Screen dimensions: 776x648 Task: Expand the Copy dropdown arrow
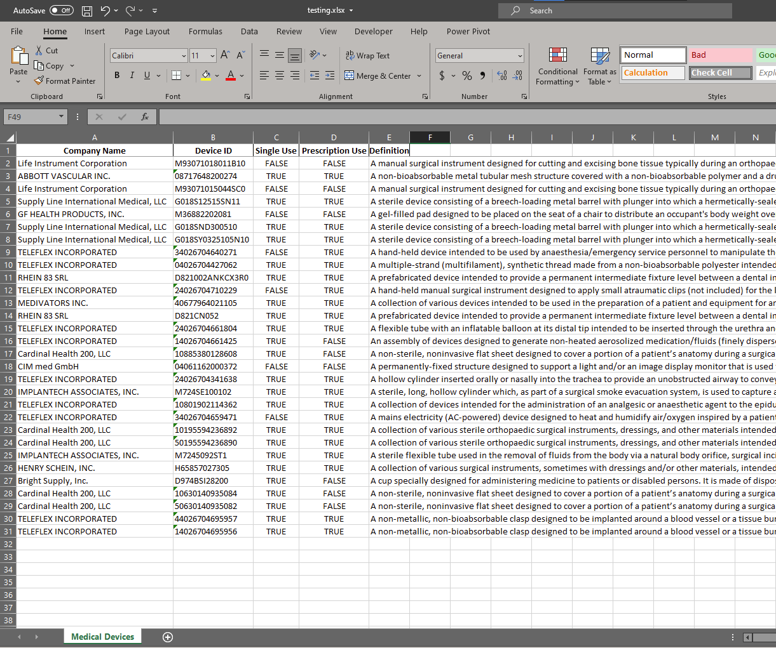(72, 66)
